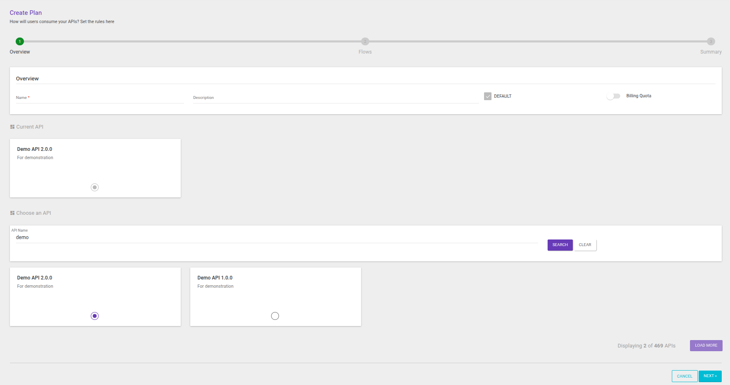The width and height of the screenshot is (730, 385).
Task: Jump to step 2 Flows circle
Action: click(365, 41)
